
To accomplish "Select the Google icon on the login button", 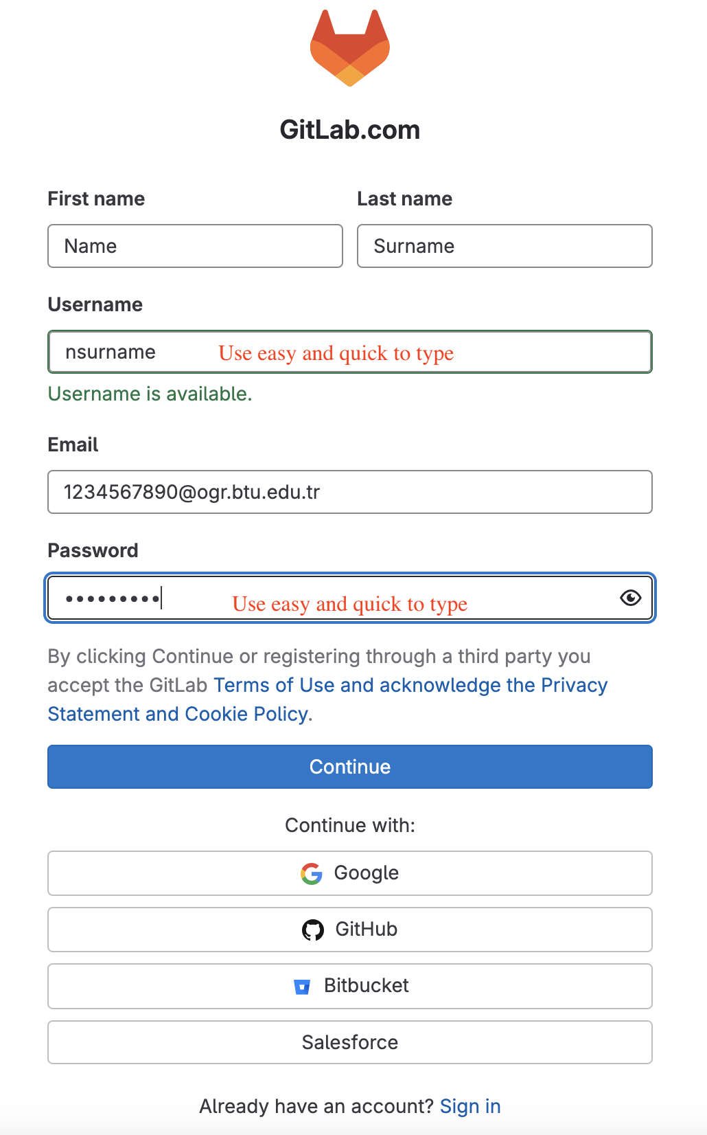I will 310,873.
